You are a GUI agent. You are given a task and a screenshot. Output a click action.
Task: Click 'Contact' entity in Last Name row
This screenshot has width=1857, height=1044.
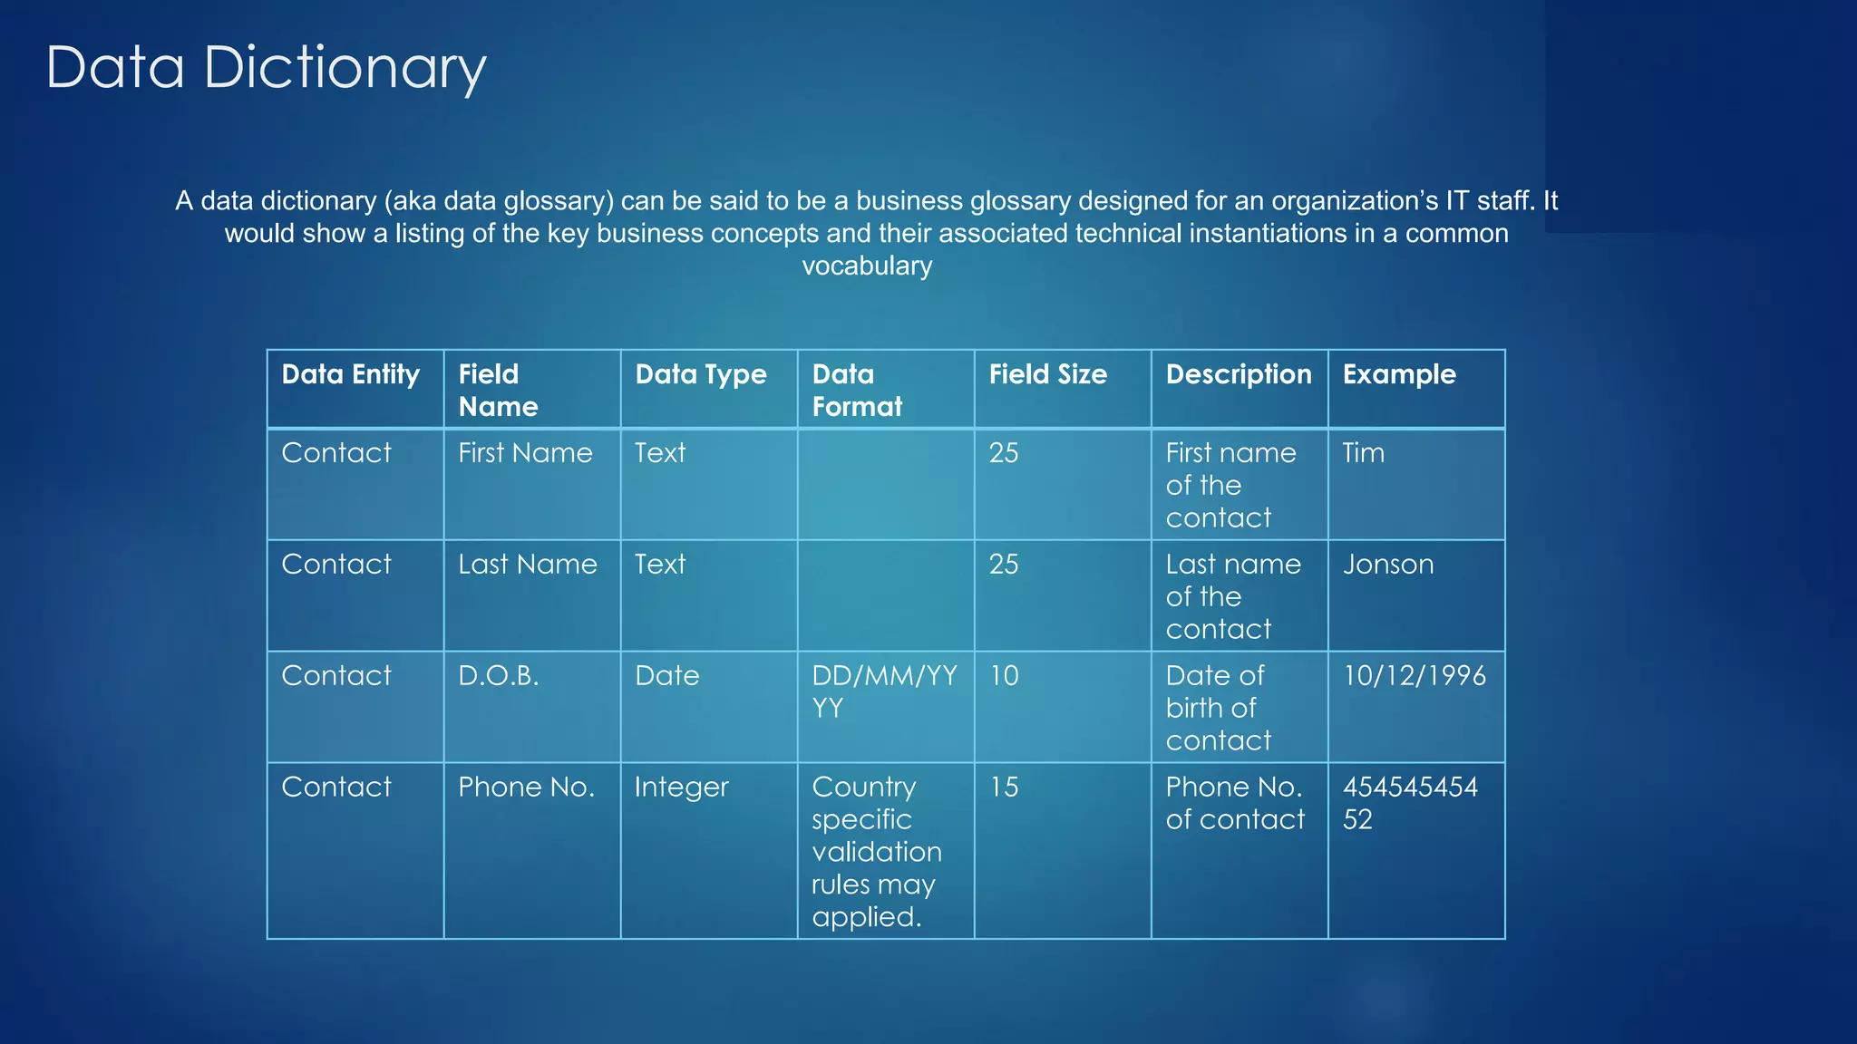[355, 596]
